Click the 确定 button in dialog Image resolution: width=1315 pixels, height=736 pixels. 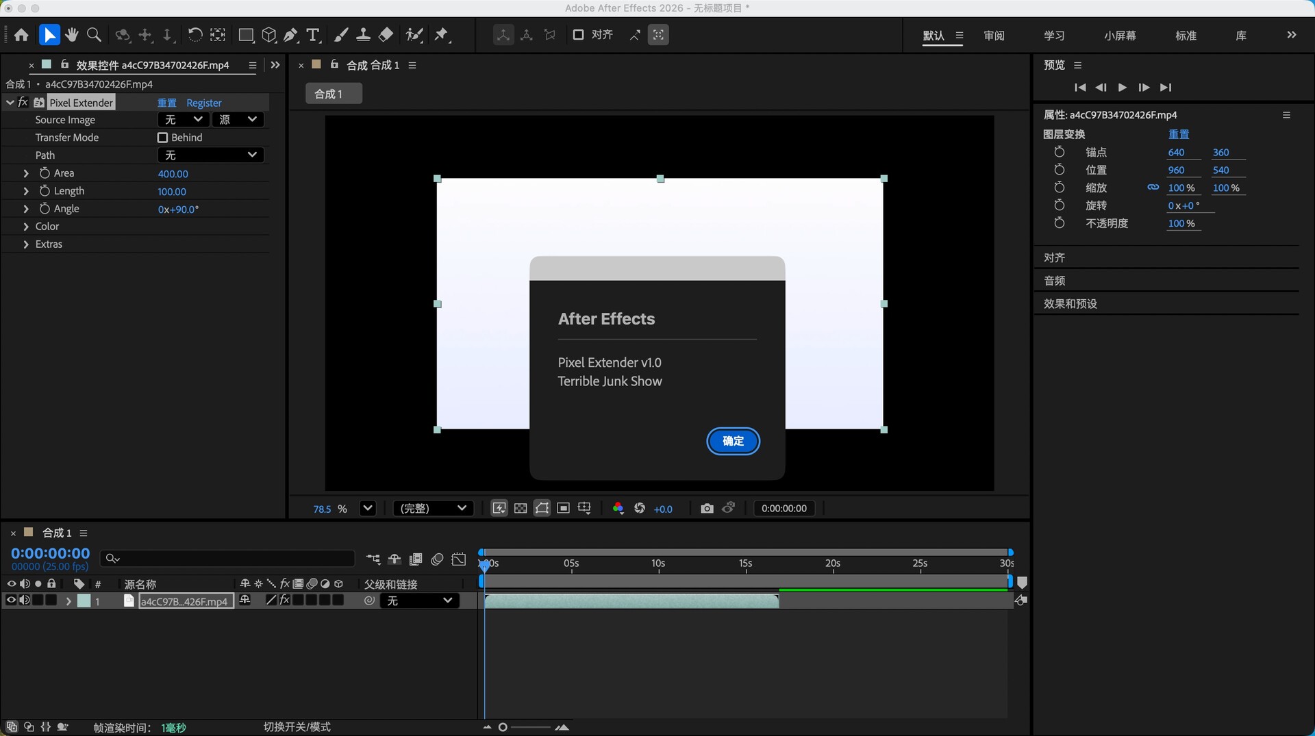(733, 441)
